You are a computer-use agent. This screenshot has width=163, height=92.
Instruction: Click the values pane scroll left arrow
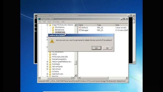(79, 78)
